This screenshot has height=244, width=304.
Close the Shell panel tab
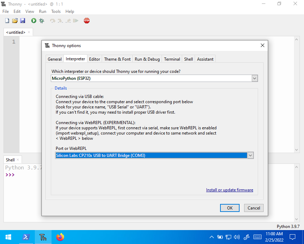(x=18, y=160)
